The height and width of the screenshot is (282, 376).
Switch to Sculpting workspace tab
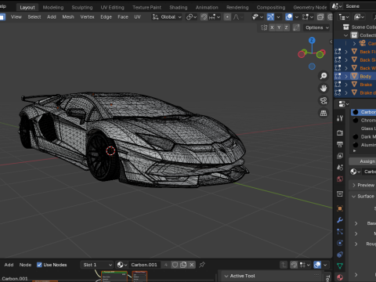tap(82, 7)
